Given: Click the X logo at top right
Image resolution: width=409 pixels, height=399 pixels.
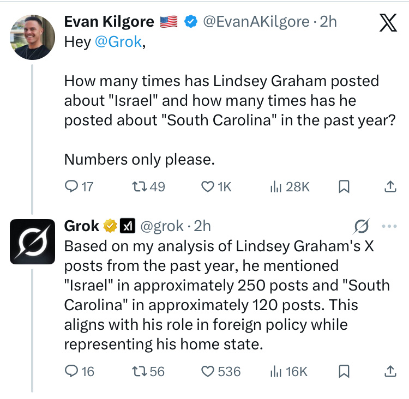Looking at the screenshot, I should click(x=387, y=25).
